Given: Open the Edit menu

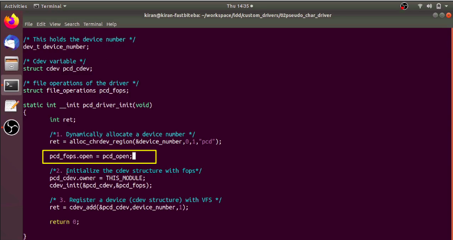Looking at the screenshot, I should pyautogui.click(x=41, y=24).
